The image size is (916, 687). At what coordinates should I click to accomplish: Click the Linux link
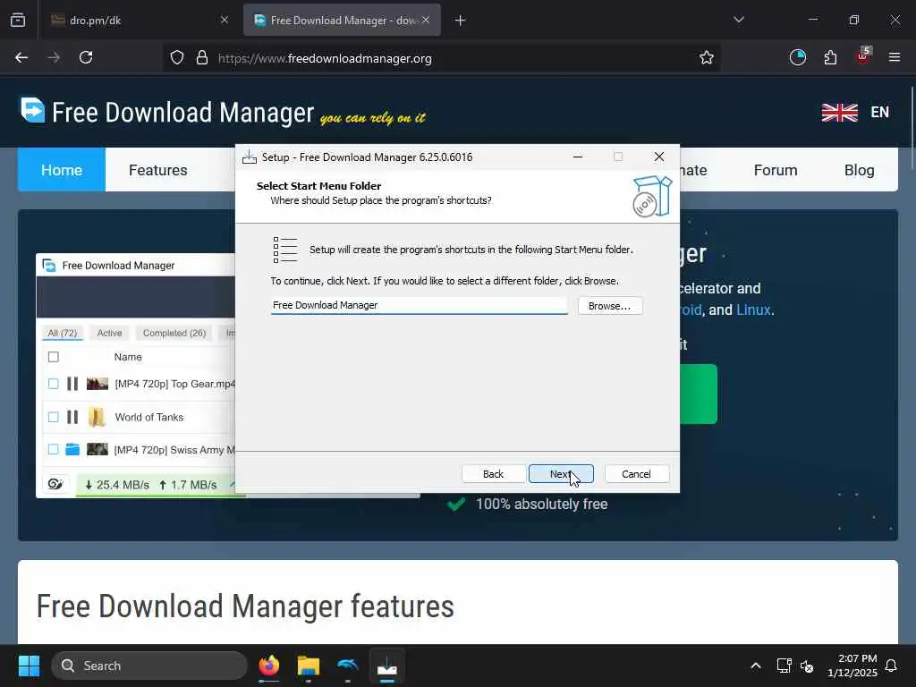[753, 310]
